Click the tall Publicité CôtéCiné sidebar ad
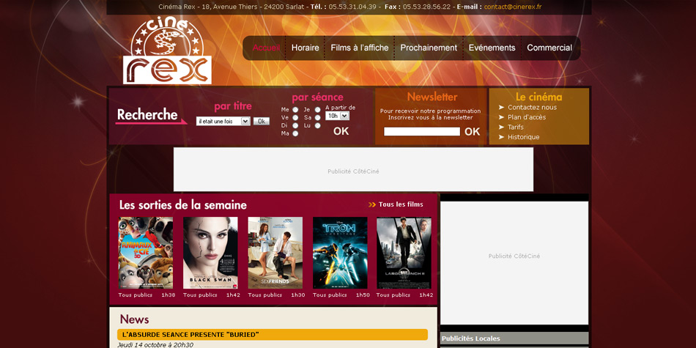This screenshot has height=348, width=696. click(x=514, y=263)
